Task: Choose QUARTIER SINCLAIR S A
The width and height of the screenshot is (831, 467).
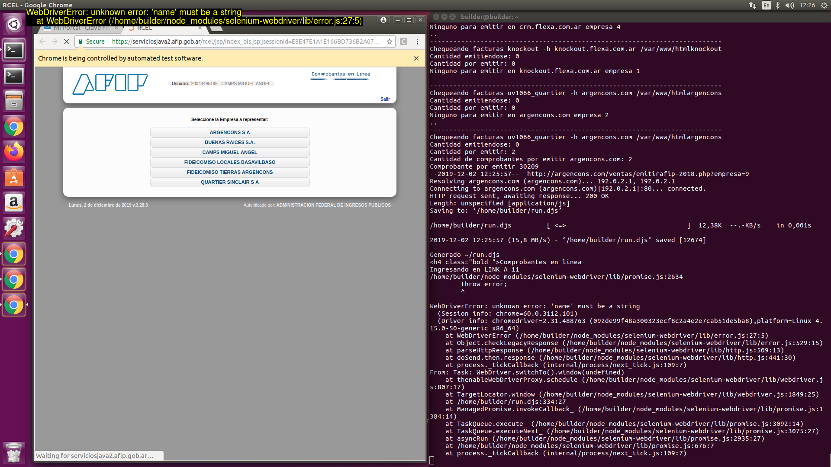Action: pyautogui.click(x=230, y=182)
